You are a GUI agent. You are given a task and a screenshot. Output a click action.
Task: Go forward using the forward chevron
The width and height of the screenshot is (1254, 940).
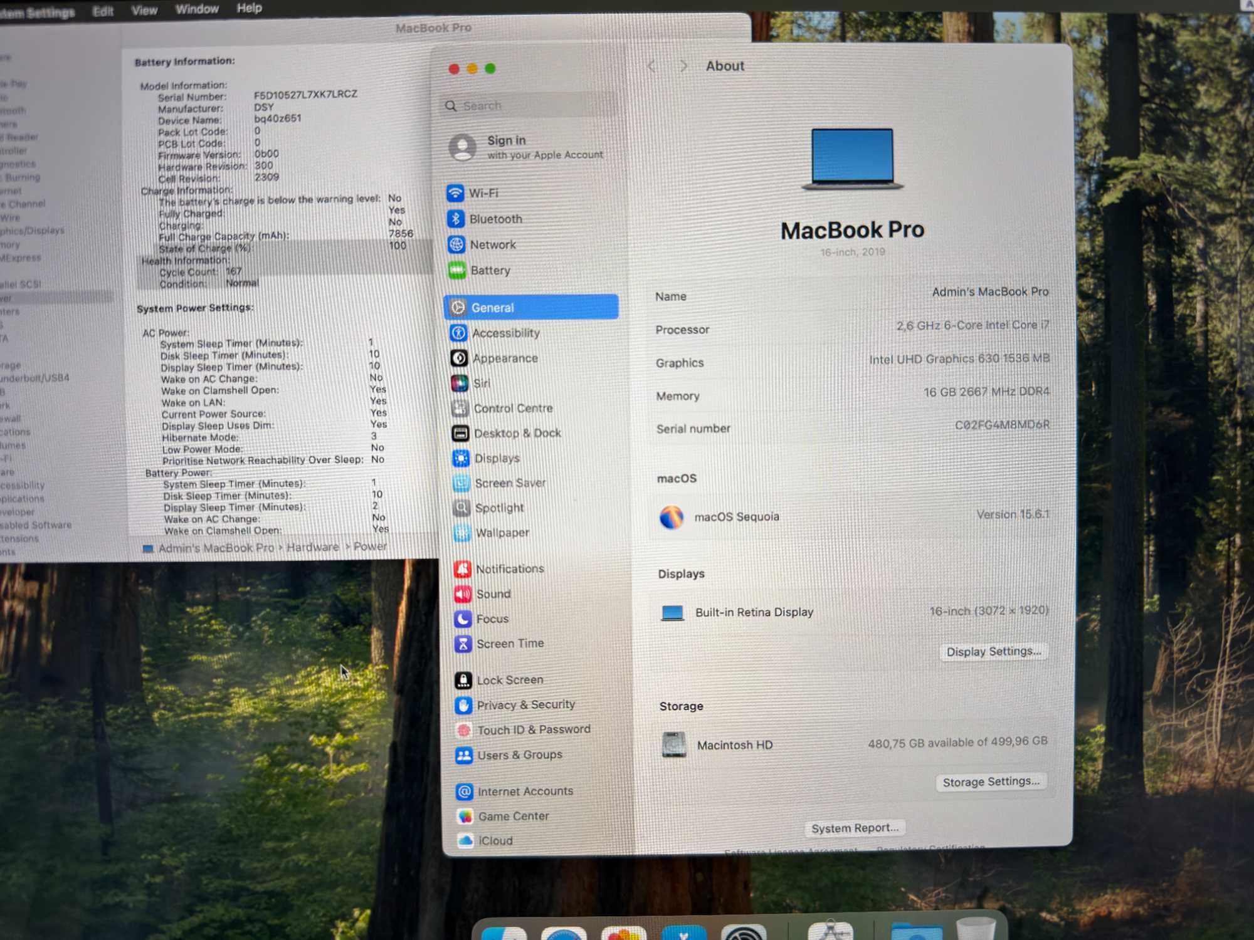pyautogui.click(x=683, y=66)
